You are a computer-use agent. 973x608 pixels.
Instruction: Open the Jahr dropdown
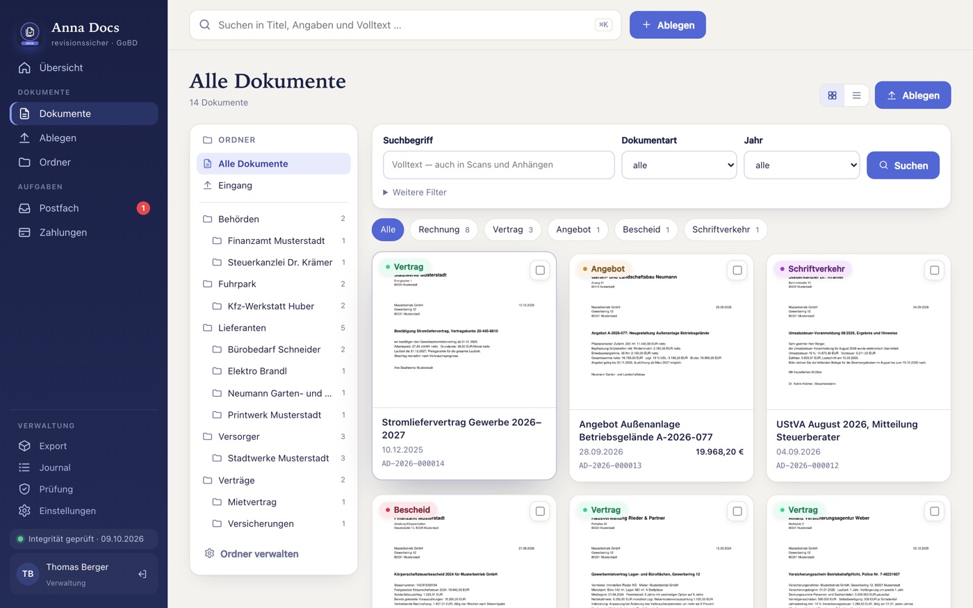point(802,165)
